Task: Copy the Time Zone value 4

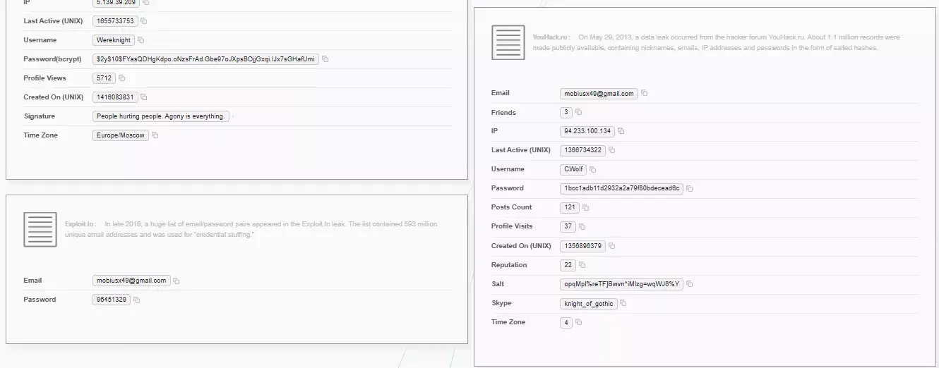Action: tap(579, 322)
